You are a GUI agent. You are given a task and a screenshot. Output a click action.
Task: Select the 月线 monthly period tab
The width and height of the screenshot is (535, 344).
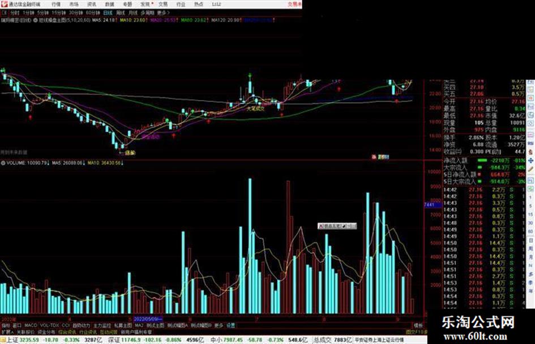(132, 13)
